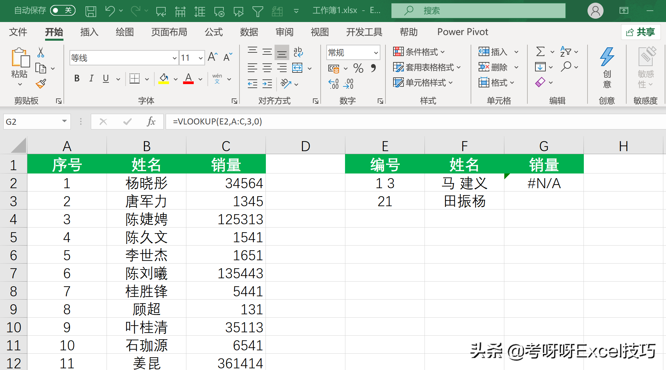Image resolution: width=666 pixels, height=370 pixels.
Task: Click the Save icon in title bar
Action: [x=91, y=11]
